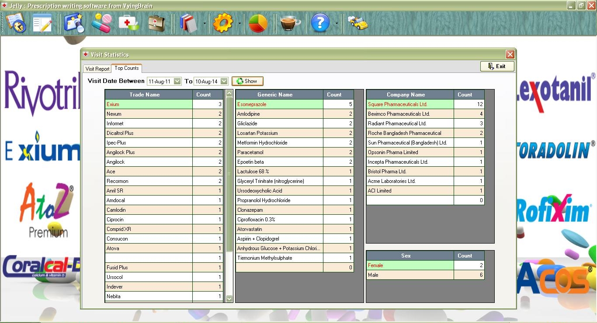Click scroll up arrow in Trade Name list
Viewport: 597px width, 323px height.
229,93
